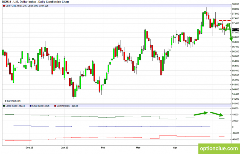Click the 'Jan 19' date axis label
Viewport: 240px width, 154px height.
click(x=64, y=148)
